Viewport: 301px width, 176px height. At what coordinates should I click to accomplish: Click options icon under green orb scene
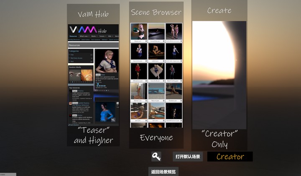tap(146, 41)
